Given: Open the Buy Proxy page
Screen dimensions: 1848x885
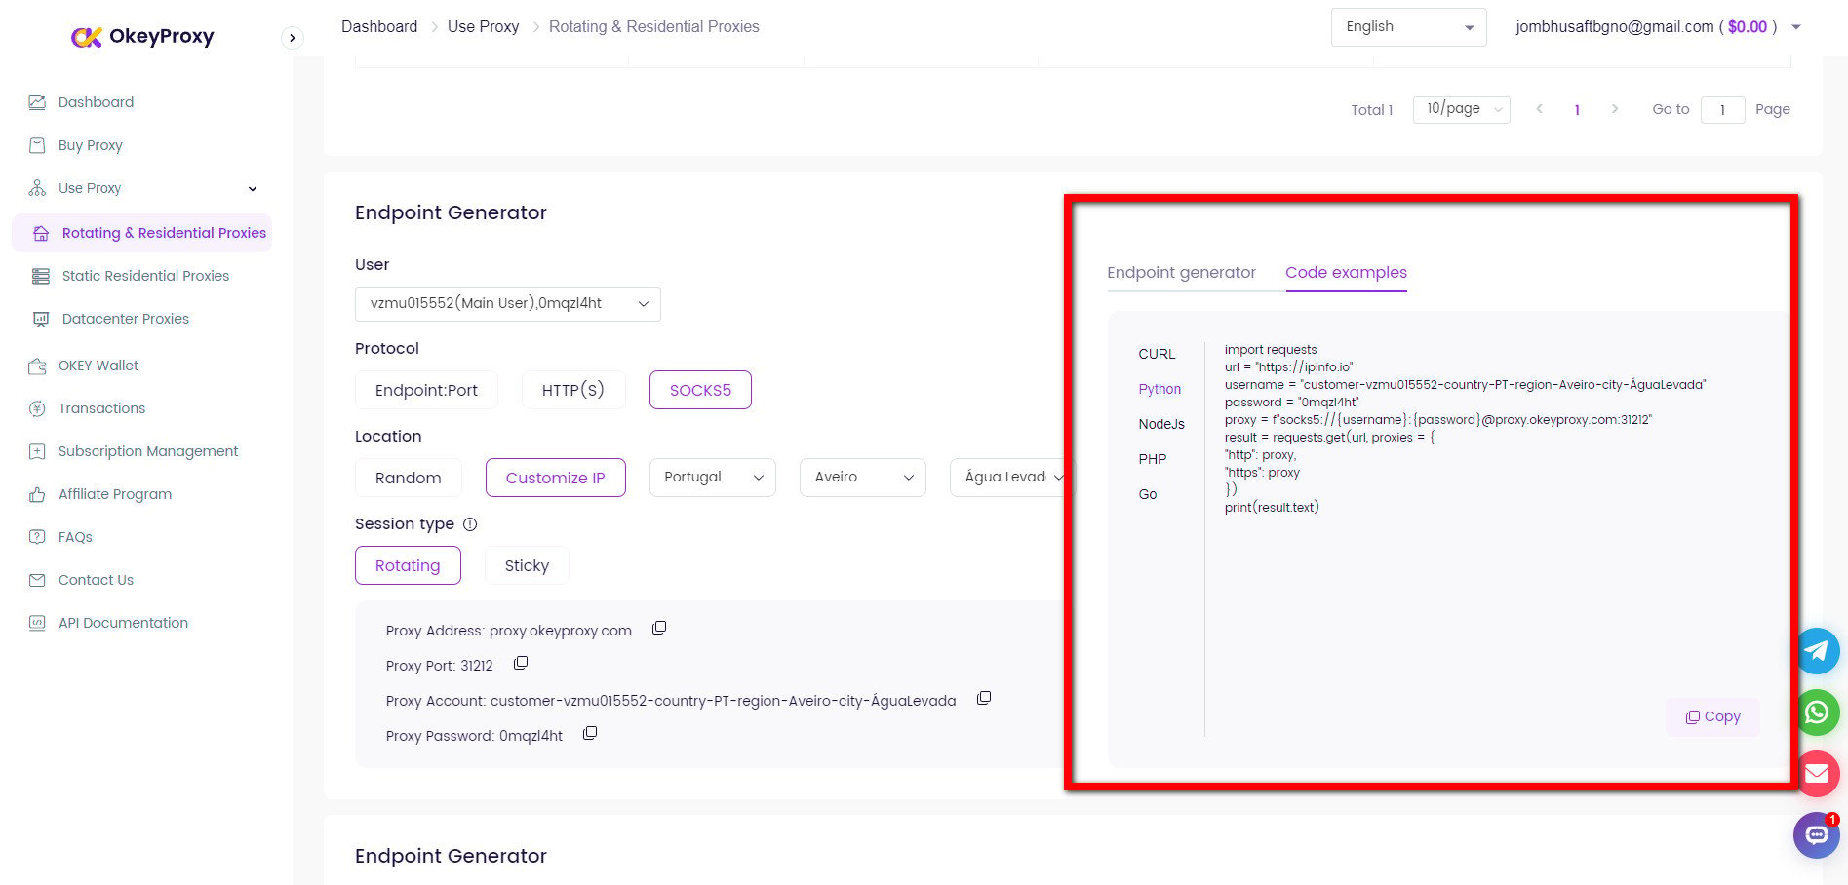Looking at the screenshot, I should click(91, 145).
